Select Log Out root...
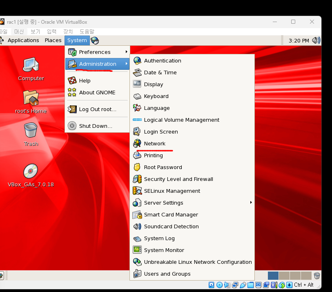 pos(98,109)
